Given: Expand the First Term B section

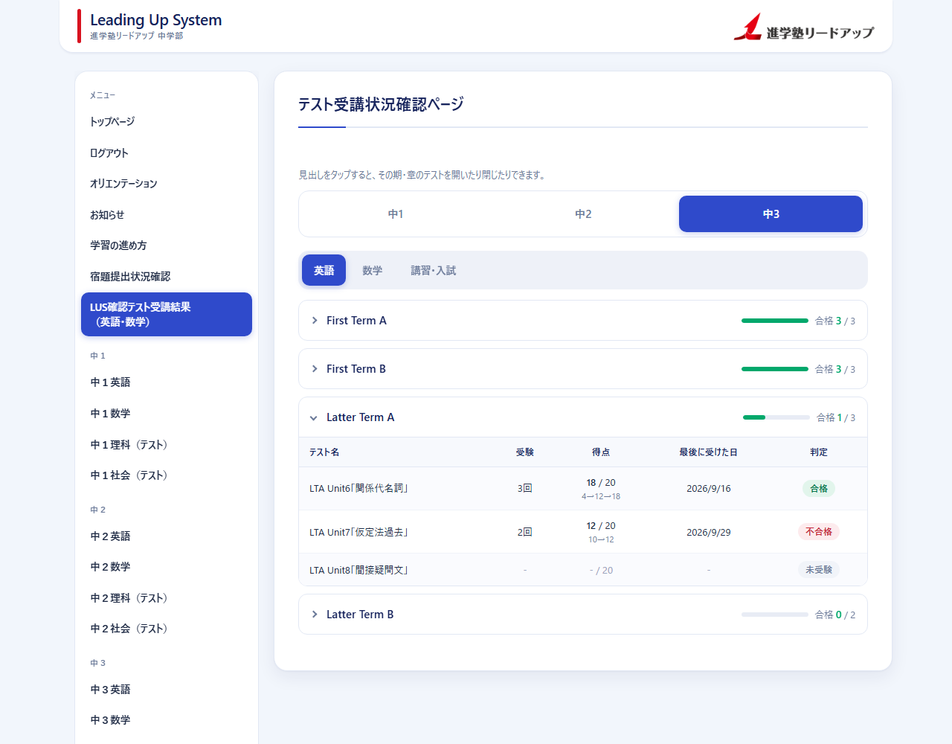Looking at the screenshot, I should pos(583,369).
